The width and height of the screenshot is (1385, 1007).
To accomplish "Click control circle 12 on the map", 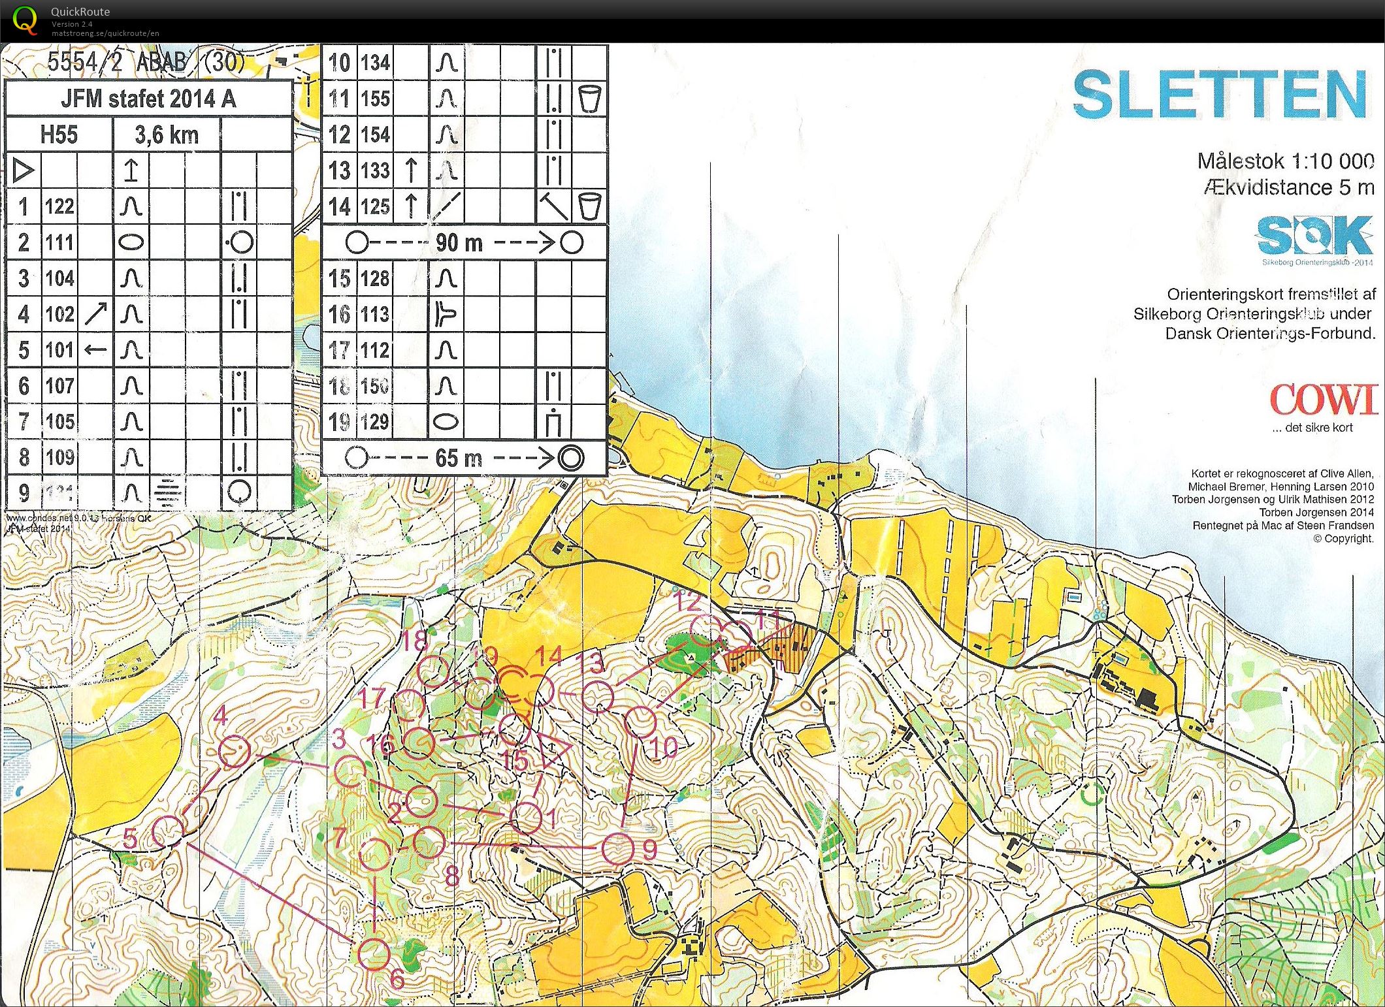I will coord(706,631).
